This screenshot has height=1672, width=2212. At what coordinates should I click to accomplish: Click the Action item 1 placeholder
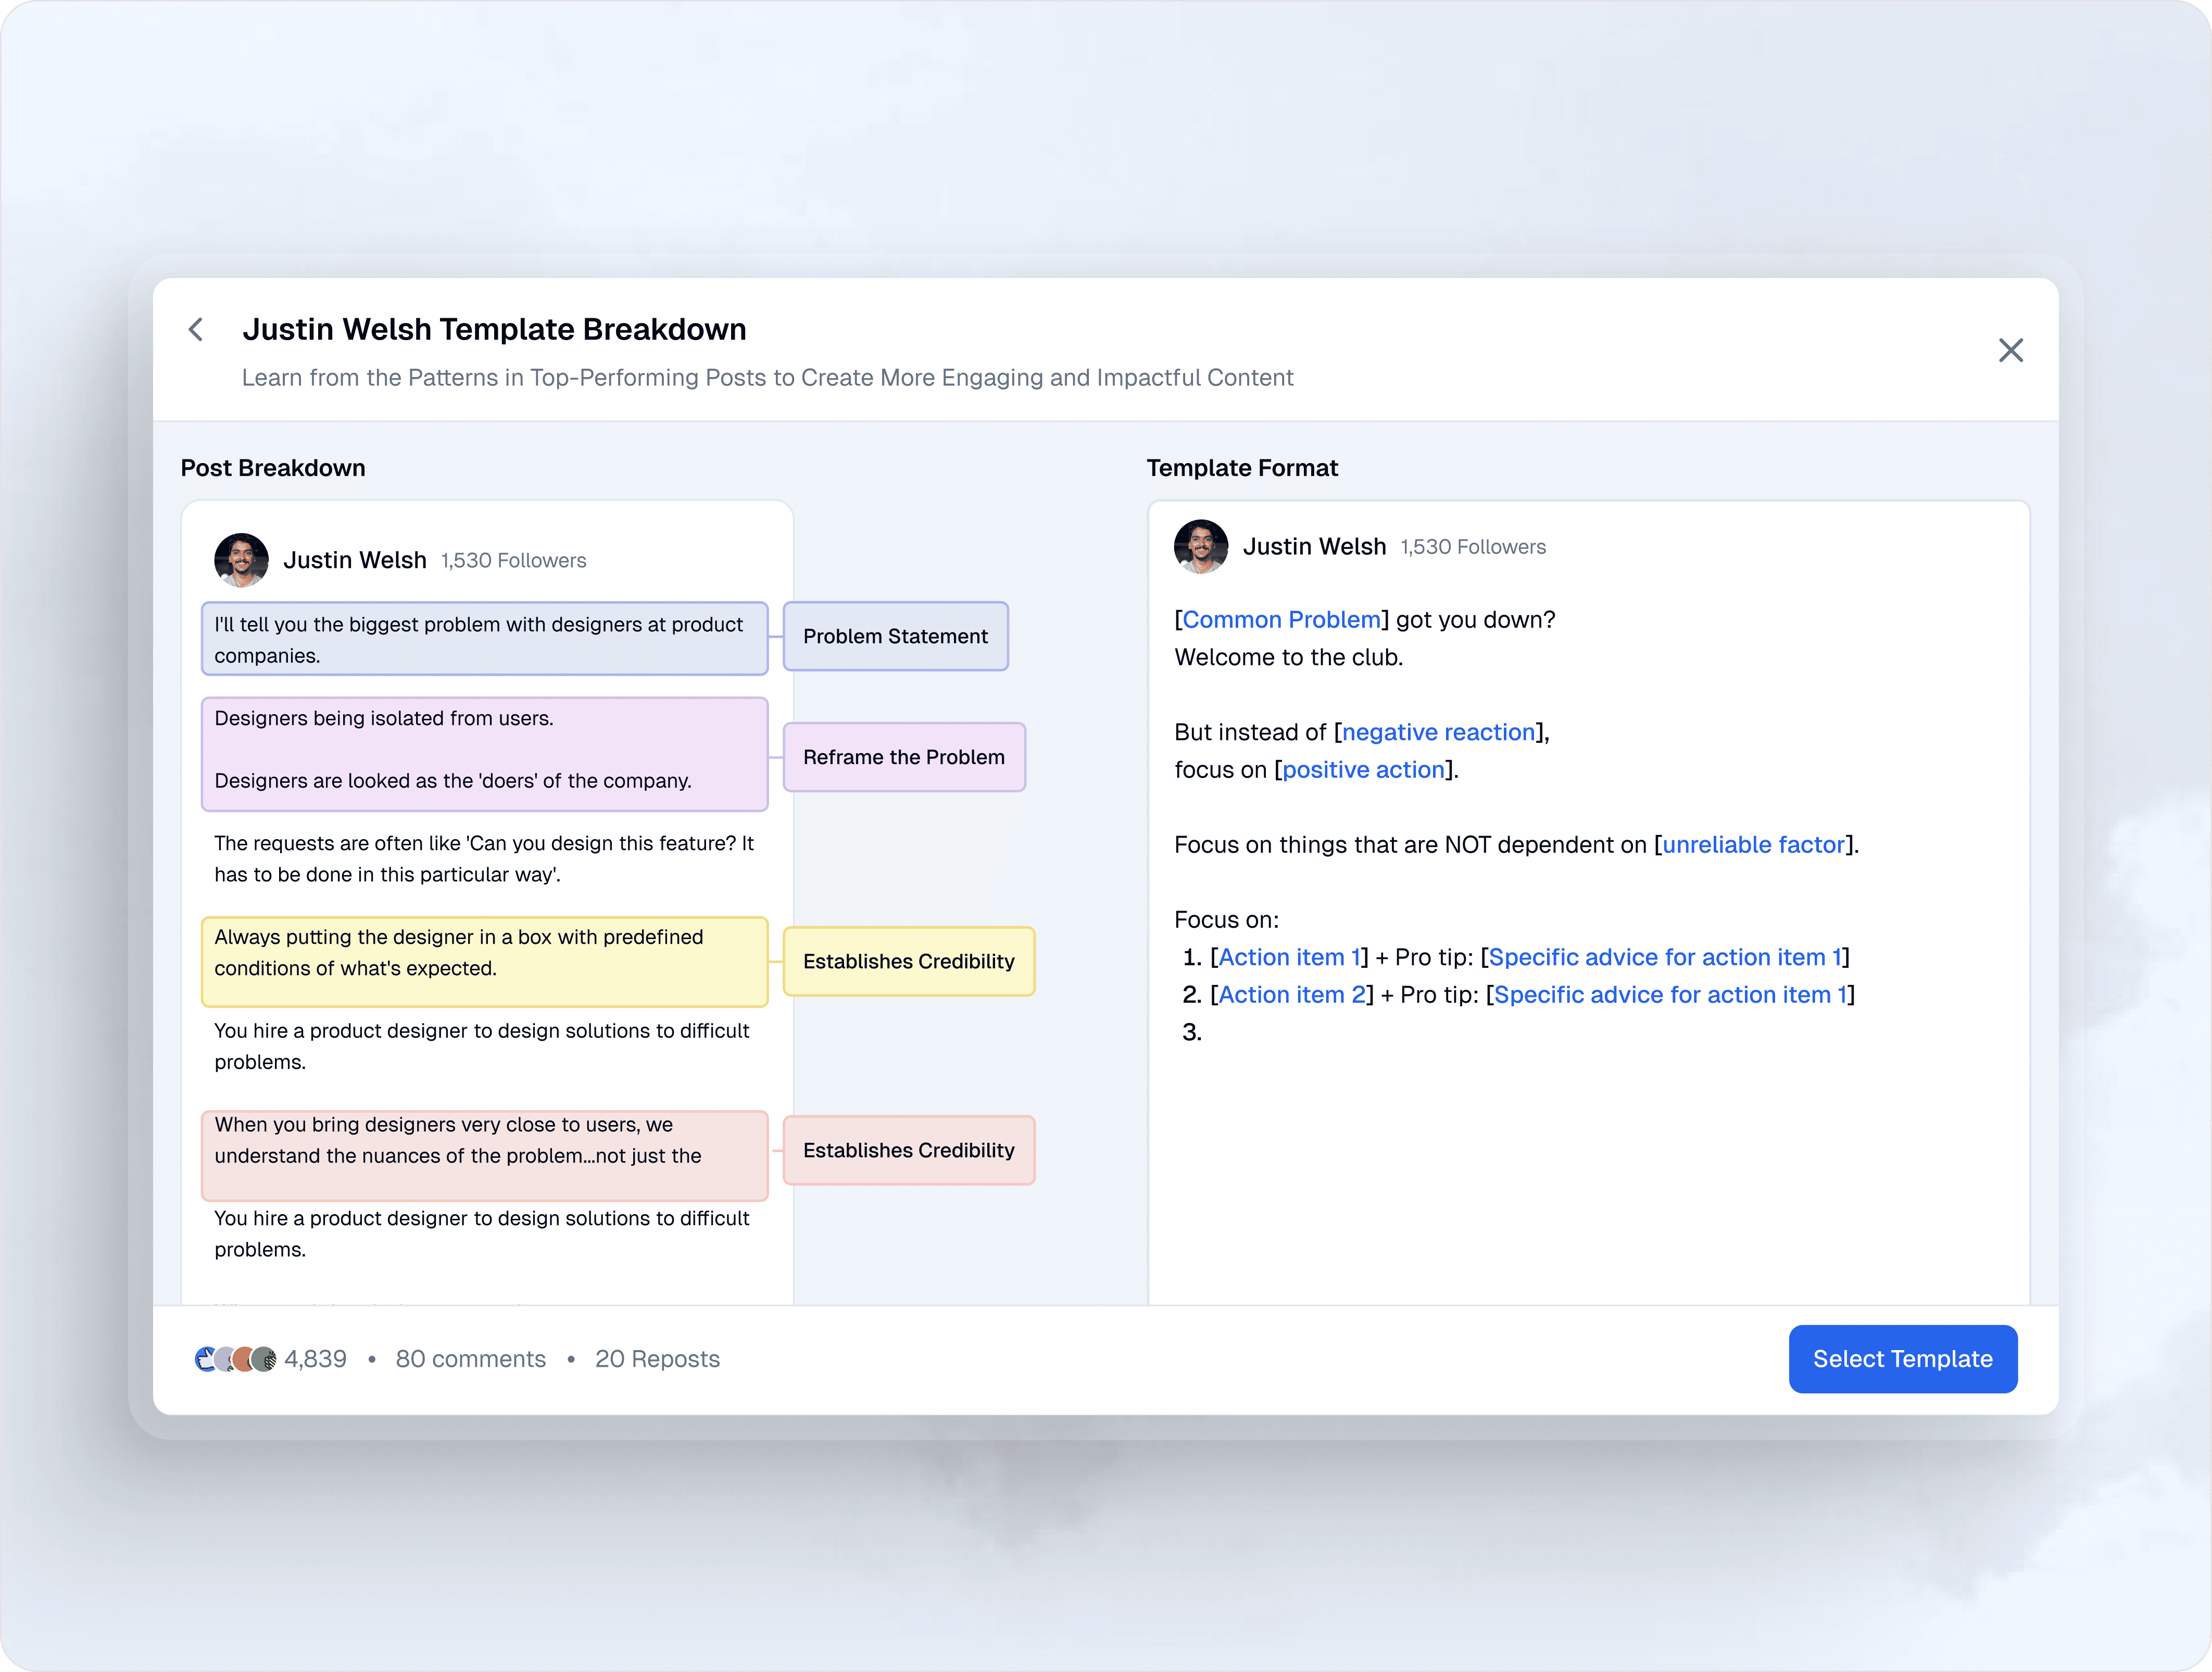pyautogui.click(x=1289, y=957)
